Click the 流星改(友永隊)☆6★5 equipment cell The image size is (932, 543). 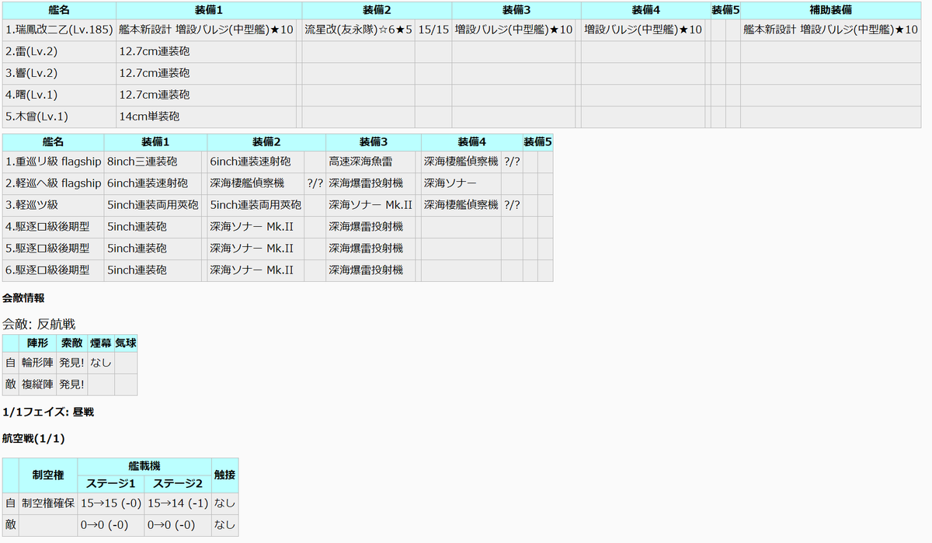358,30
